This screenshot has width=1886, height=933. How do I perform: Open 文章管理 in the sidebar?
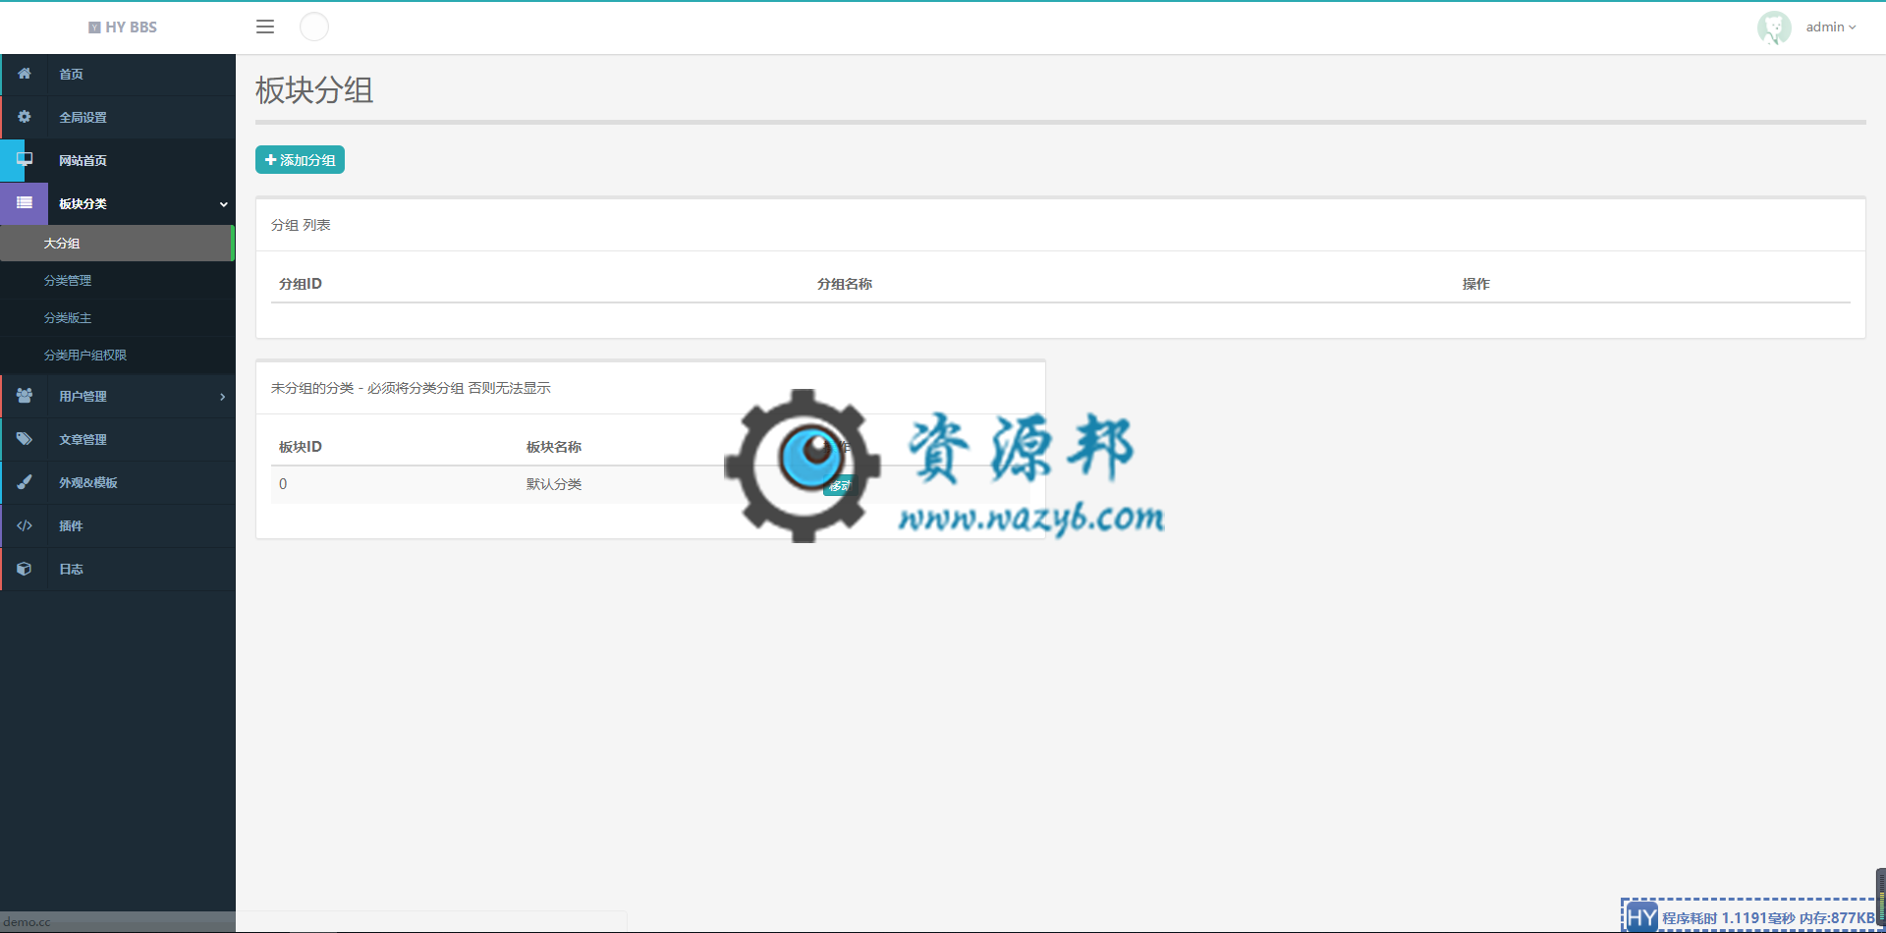click(118, 439)
